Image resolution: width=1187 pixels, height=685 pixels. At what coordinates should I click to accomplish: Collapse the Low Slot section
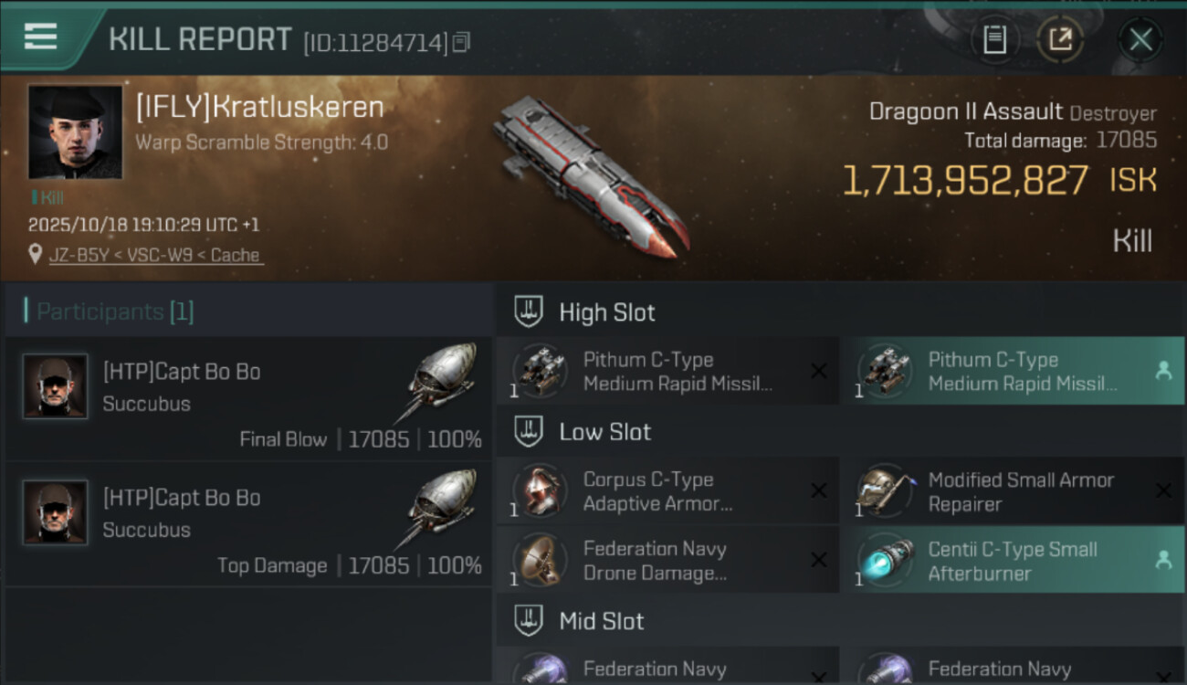[x=529, y=431]
